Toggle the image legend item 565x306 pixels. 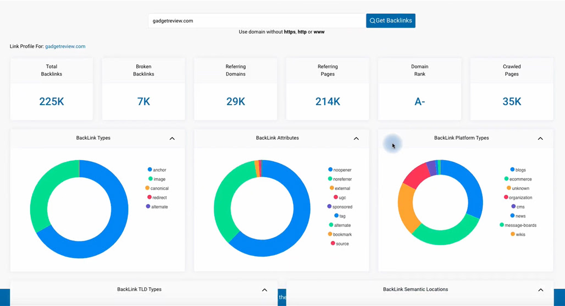[157, 179]
